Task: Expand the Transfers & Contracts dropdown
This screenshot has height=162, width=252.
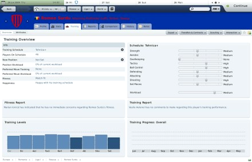Action: pos(193,33)
